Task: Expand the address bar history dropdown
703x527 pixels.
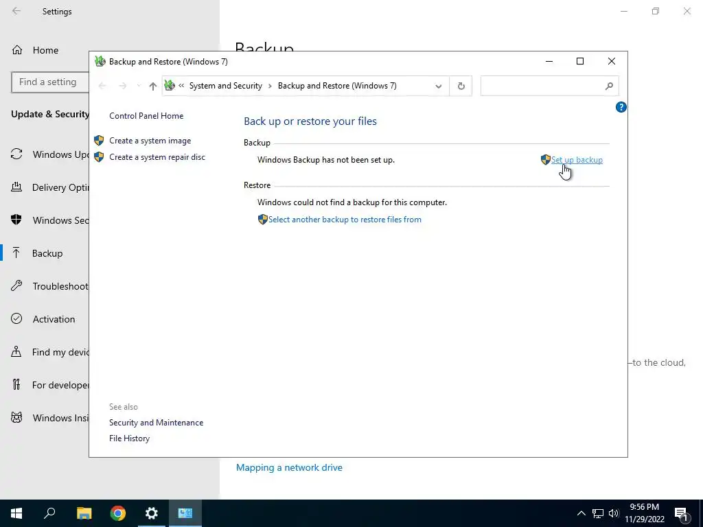Action: click(x=439, y=86)
